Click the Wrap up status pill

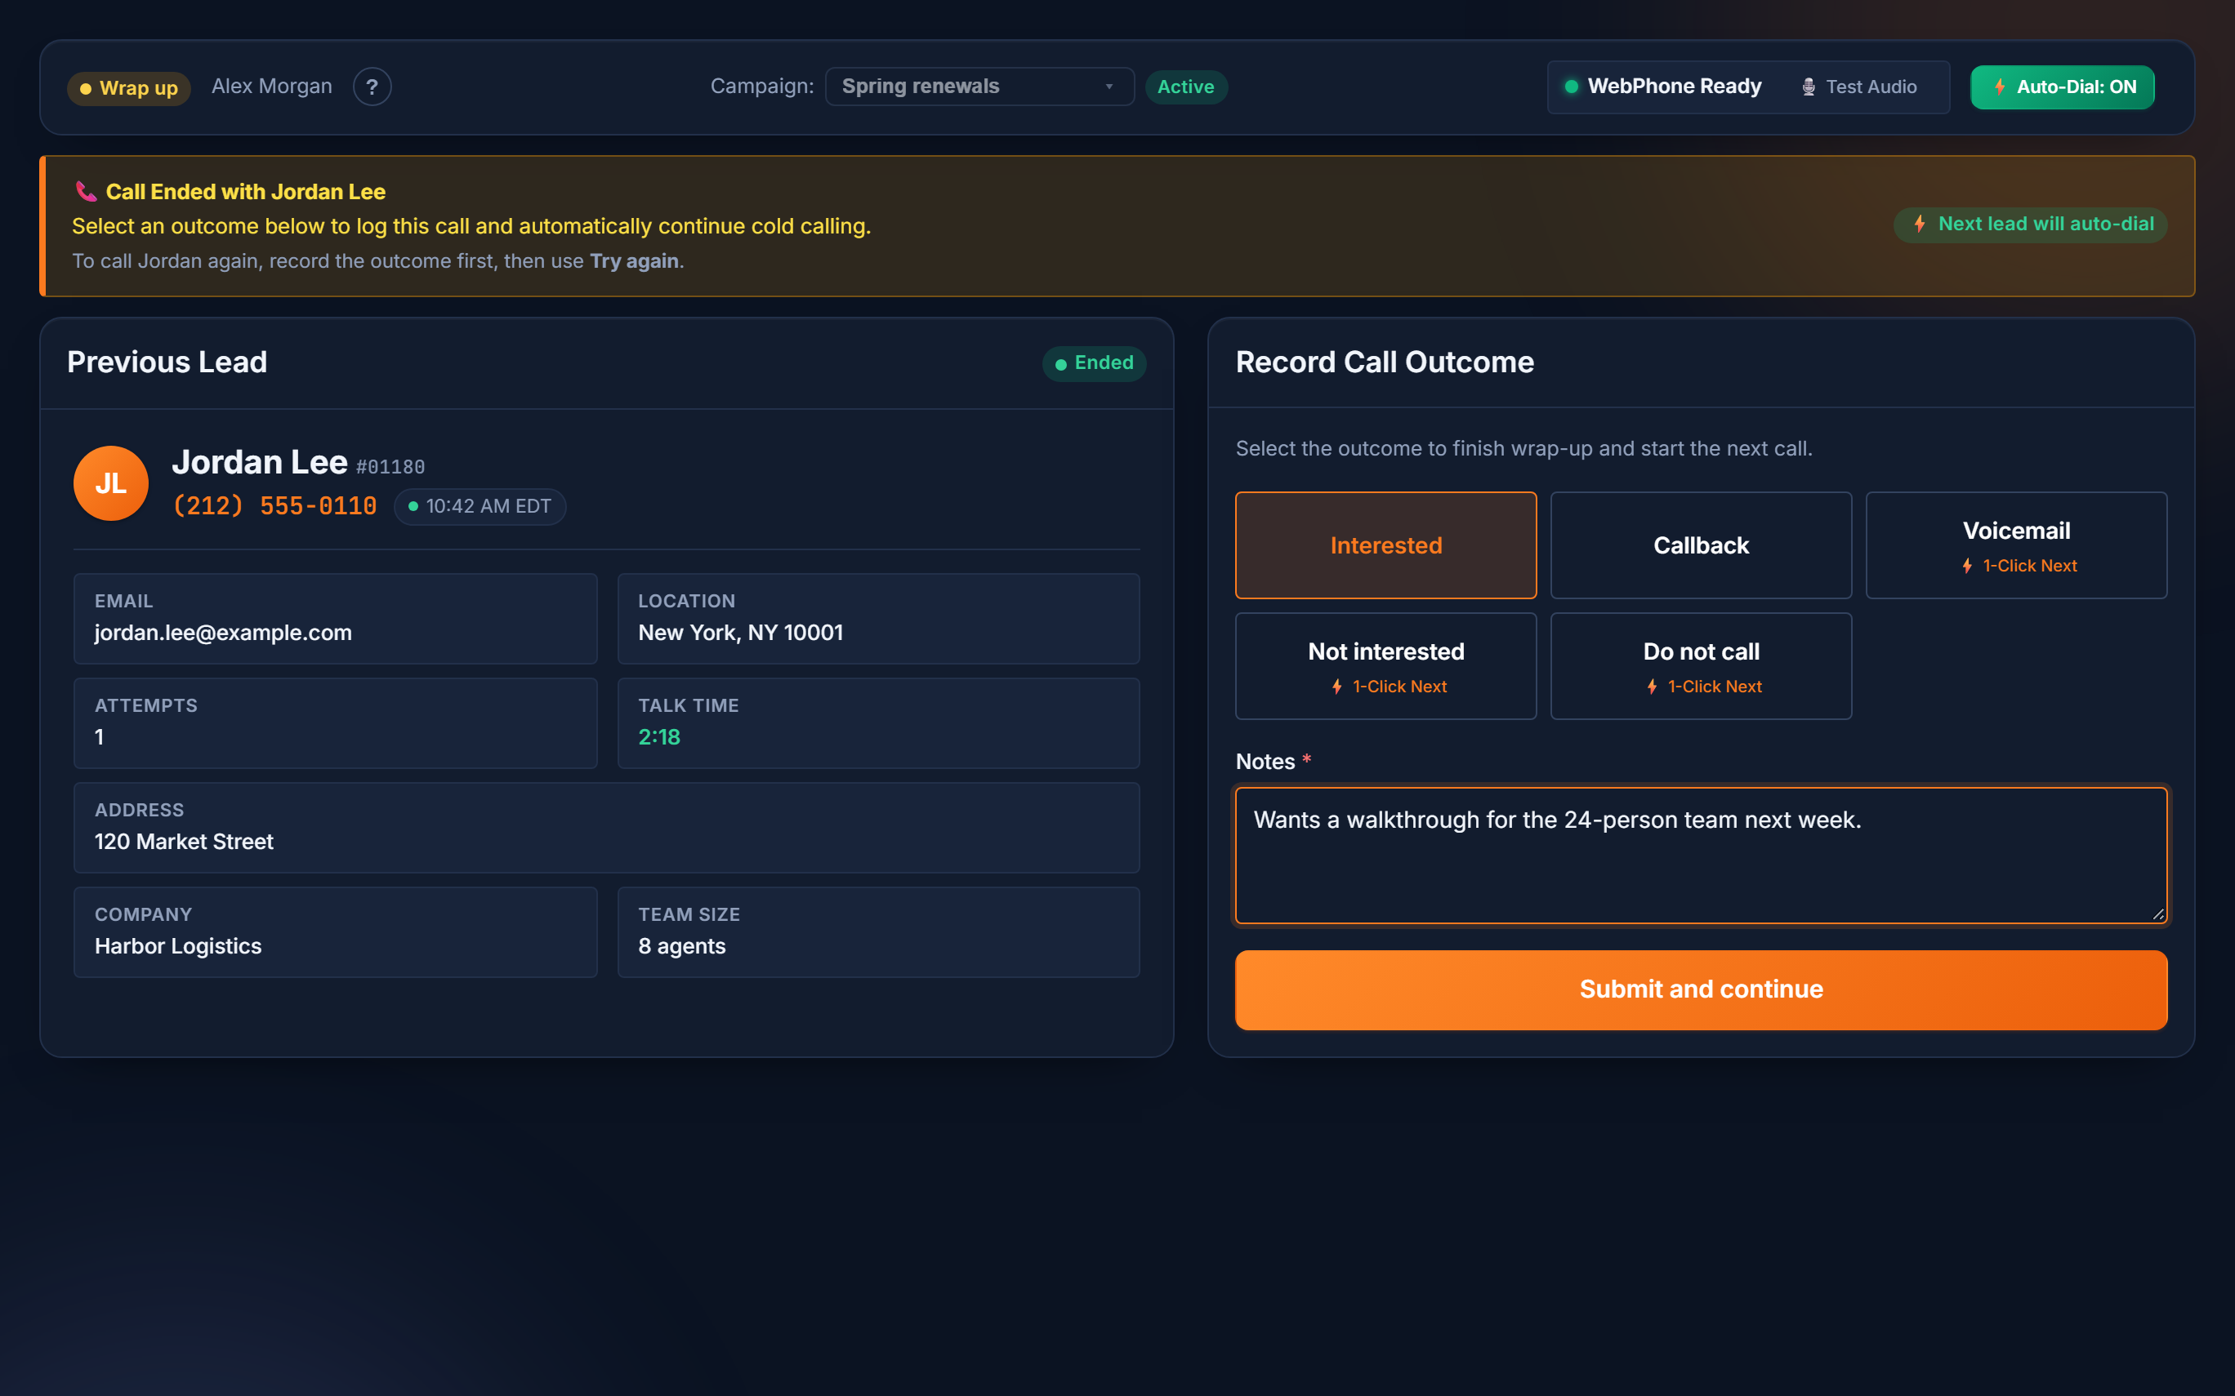tap(128, 89)
